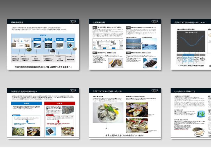Viewport: 211px width, 148px height.
Task: Click 生食牡蠣の文化をこれからも広げていきます caption
Action: point(125,135)
